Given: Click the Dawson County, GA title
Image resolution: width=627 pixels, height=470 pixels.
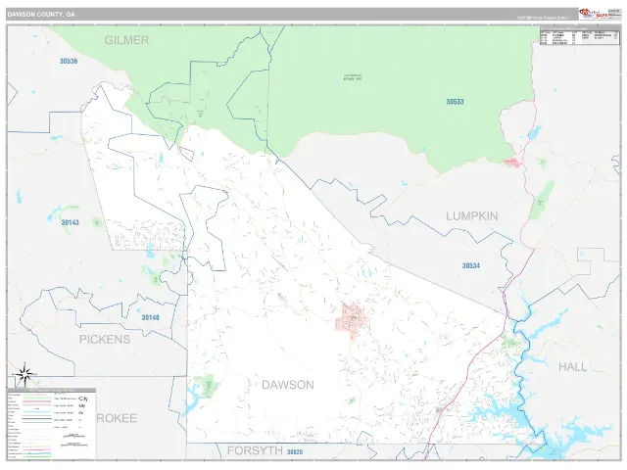Looking at the screenshot, I should tap(41, 15).
